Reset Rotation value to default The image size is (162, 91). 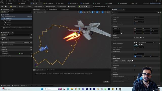coord(159,31)
